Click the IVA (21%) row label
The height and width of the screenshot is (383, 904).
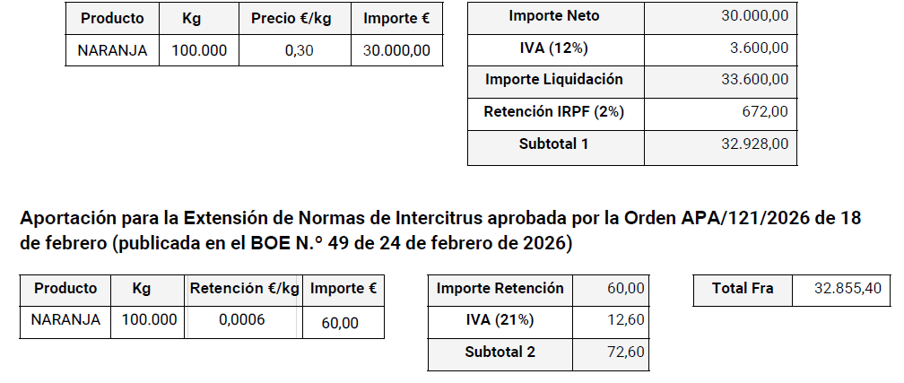coord(500,319)
